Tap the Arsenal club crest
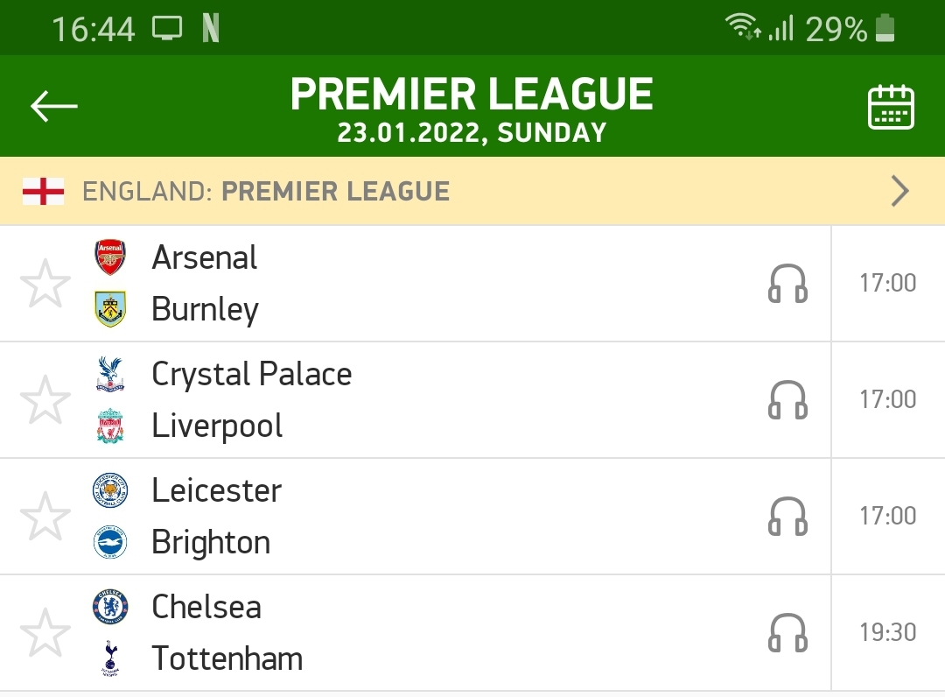The height and width of the screenshot is (697, 945). 110,257
